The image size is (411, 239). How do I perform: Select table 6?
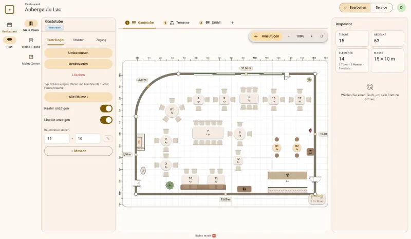coord(249,98)
